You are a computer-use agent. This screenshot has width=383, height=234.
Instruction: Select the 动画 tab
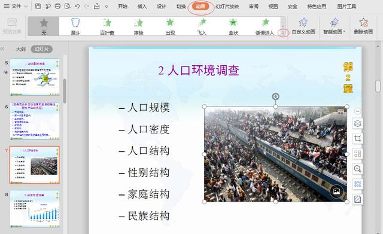pos(200,7)
